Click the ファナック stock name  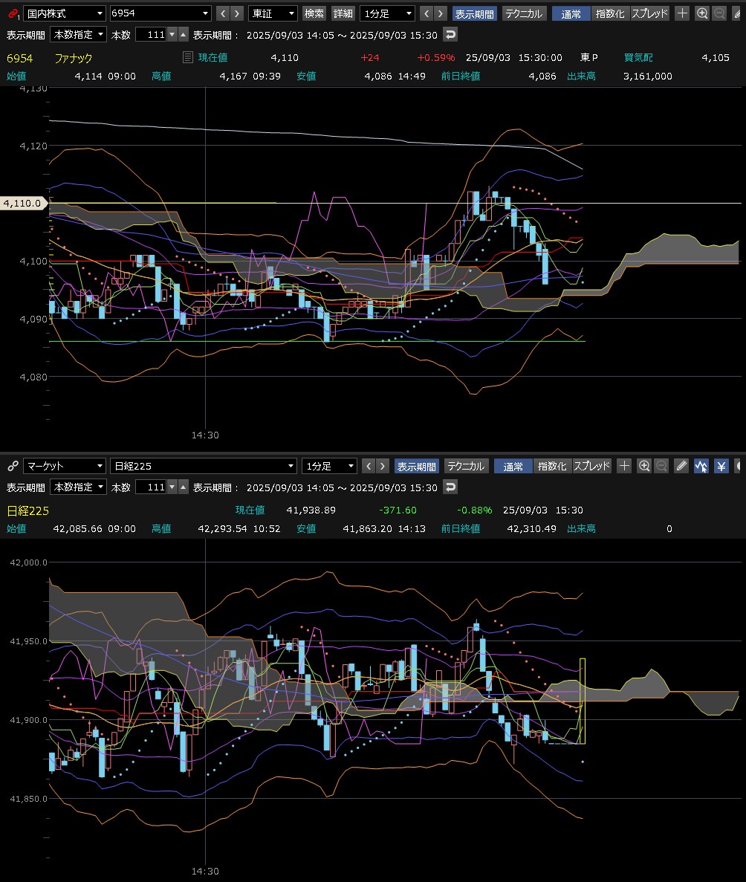(73, 58)
